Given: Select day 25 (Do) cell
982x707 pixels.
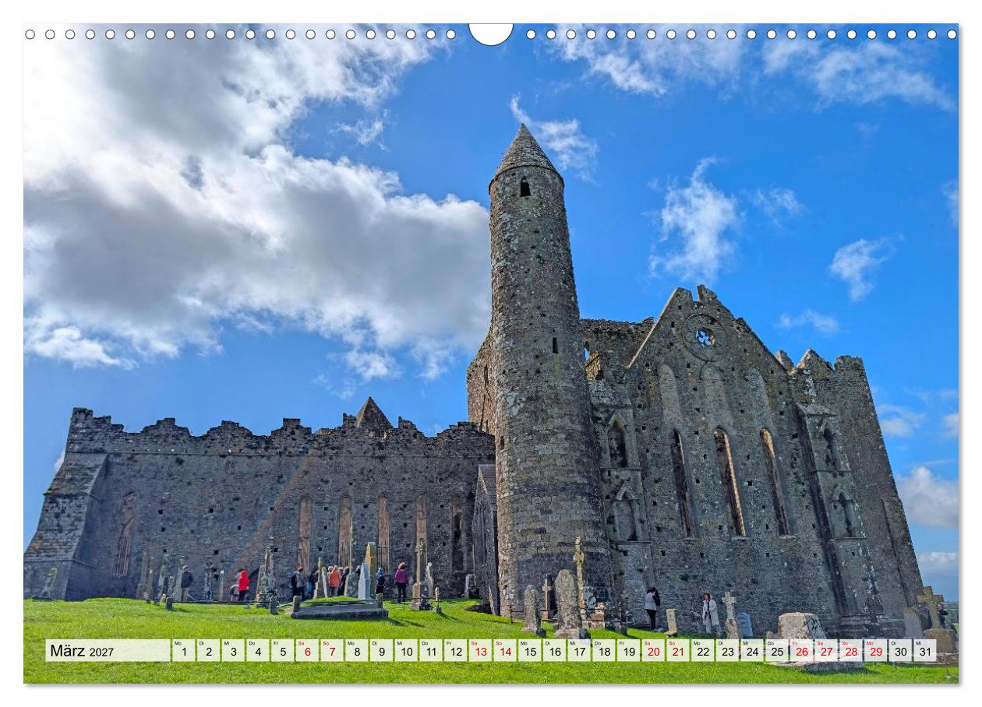Looking at the screenshot, I should pyautogui.click(x=777, y=651).
